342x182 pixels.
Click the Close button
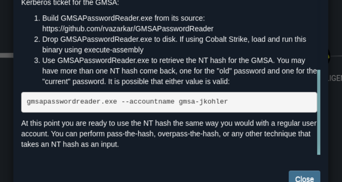coord(304,178)
